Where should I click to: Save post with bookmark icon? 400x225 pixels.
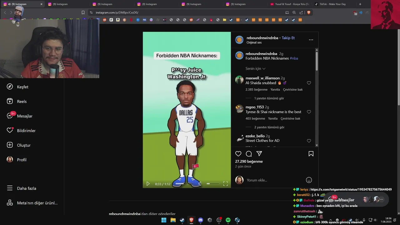click(x=311, y=154)
